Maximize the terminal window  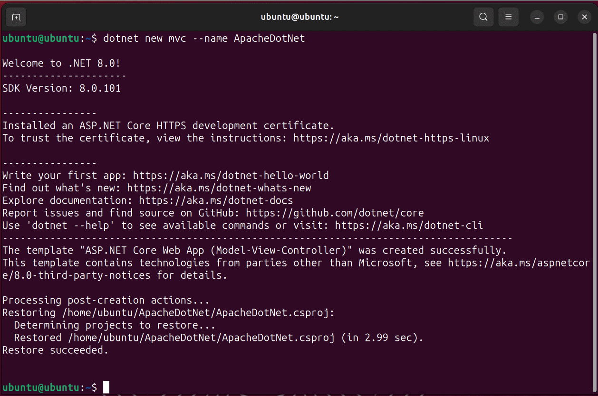point(561,17)
